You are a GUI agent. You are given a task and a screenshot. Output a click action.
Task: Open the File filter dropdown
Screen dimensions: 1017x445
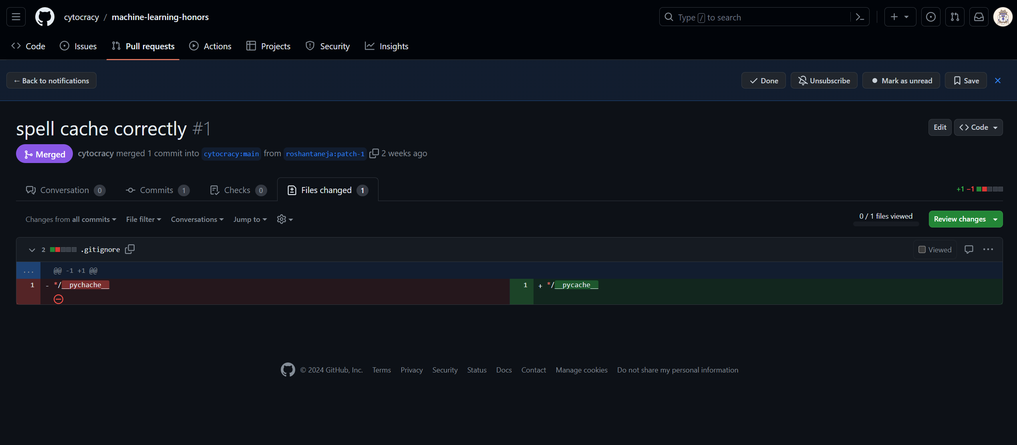(x=143, y=219)
